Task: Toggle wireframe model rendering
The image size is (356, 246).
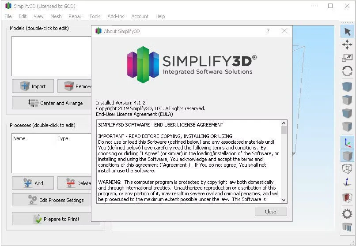Action: coord(347,169)
